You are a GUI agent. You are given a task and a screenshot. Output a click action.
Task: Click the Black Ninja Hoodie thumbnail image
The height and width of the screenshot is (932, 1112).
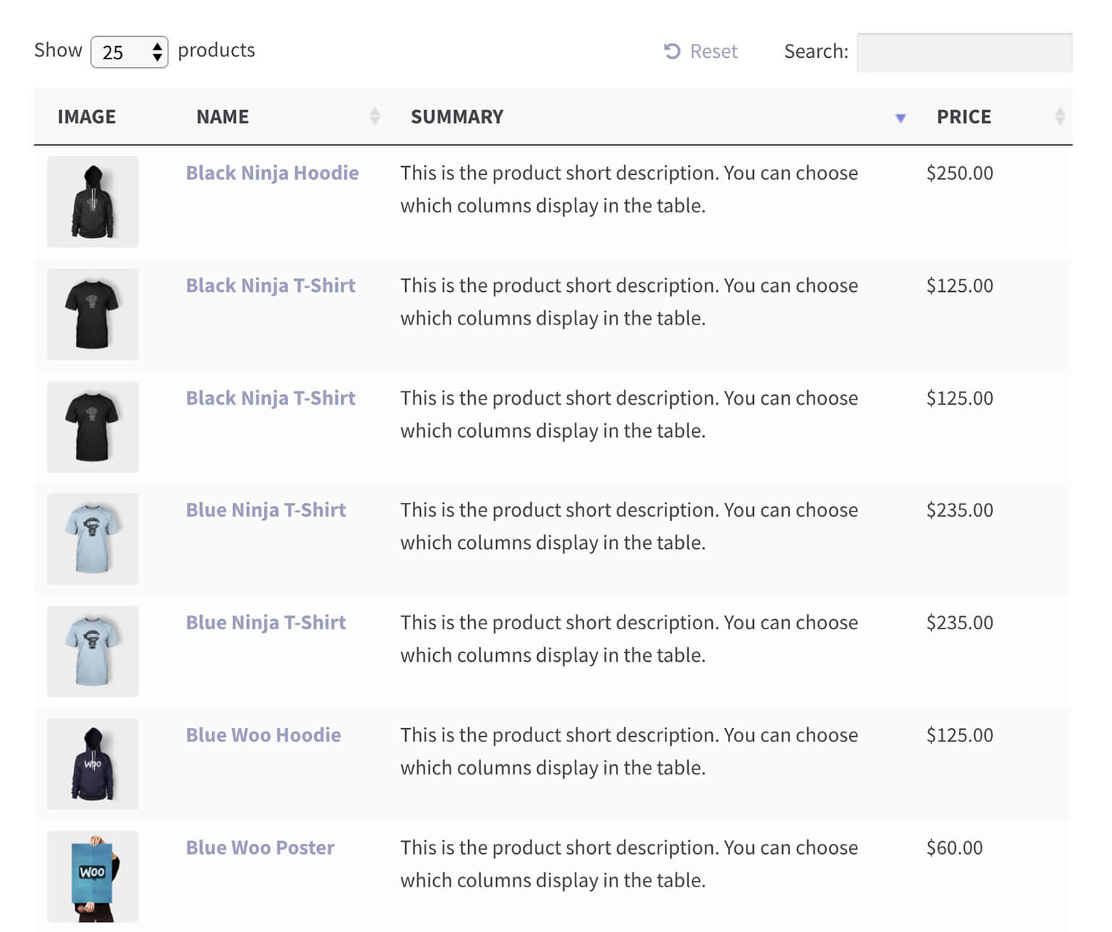point(92,202)
